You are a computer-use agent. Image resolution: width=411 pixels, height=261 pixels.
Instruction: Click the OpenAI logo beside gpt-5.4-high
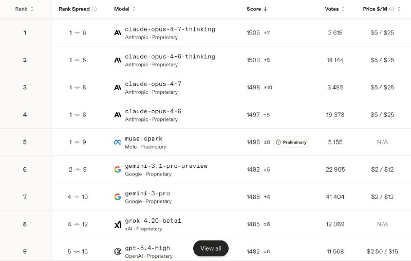[118, 252]
